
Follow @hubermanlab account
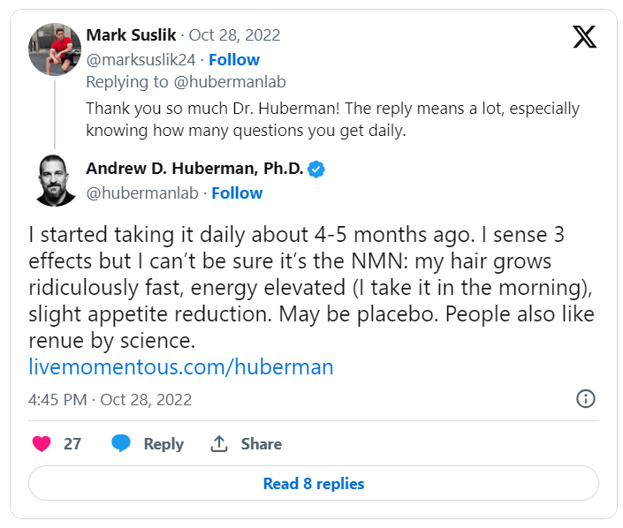(237, 192)
